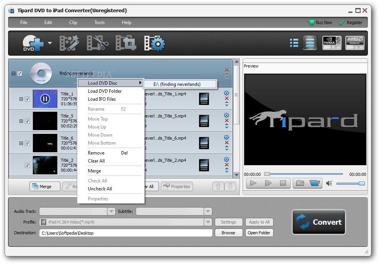Screen dimensions: 379x264
Task: Uncheck the Title_2 checkbox
Action: (27, 165)
